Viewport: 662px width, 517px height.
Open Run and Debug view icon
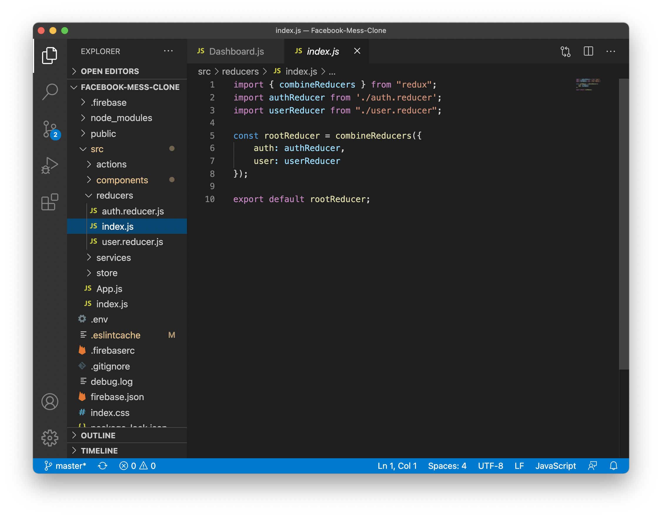coord(50,166)
